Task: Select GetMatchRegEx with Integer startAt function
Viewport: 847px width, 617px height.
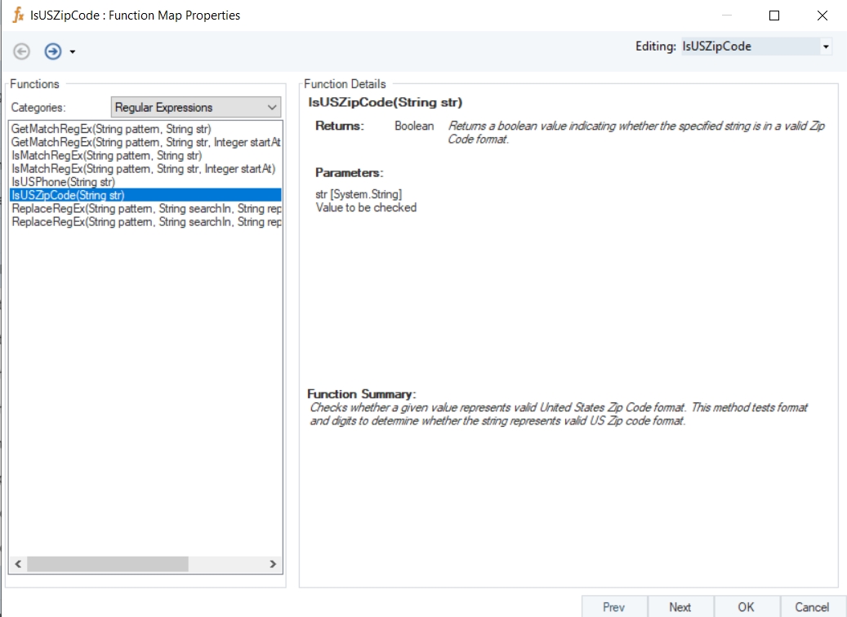Action: (x=145, y=142)
